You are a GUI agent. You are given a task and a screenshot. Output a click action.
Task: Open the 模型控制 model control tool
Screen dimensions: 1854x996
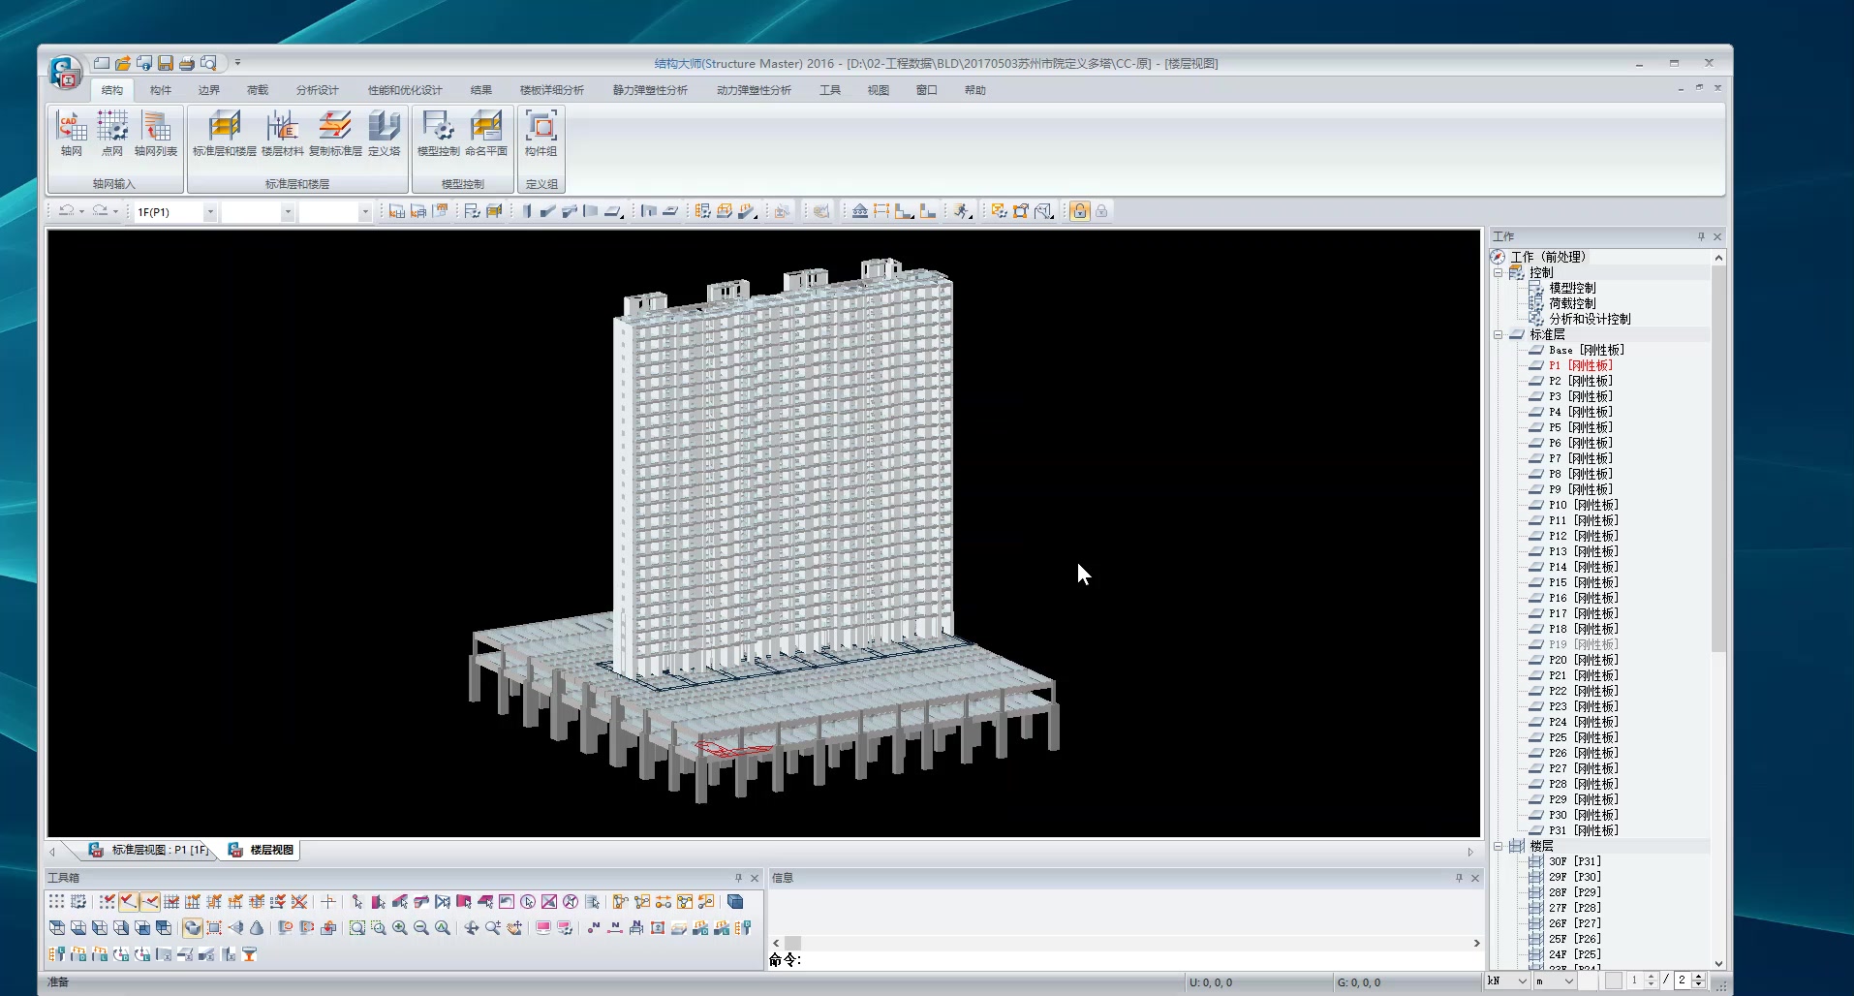(438, 133)
